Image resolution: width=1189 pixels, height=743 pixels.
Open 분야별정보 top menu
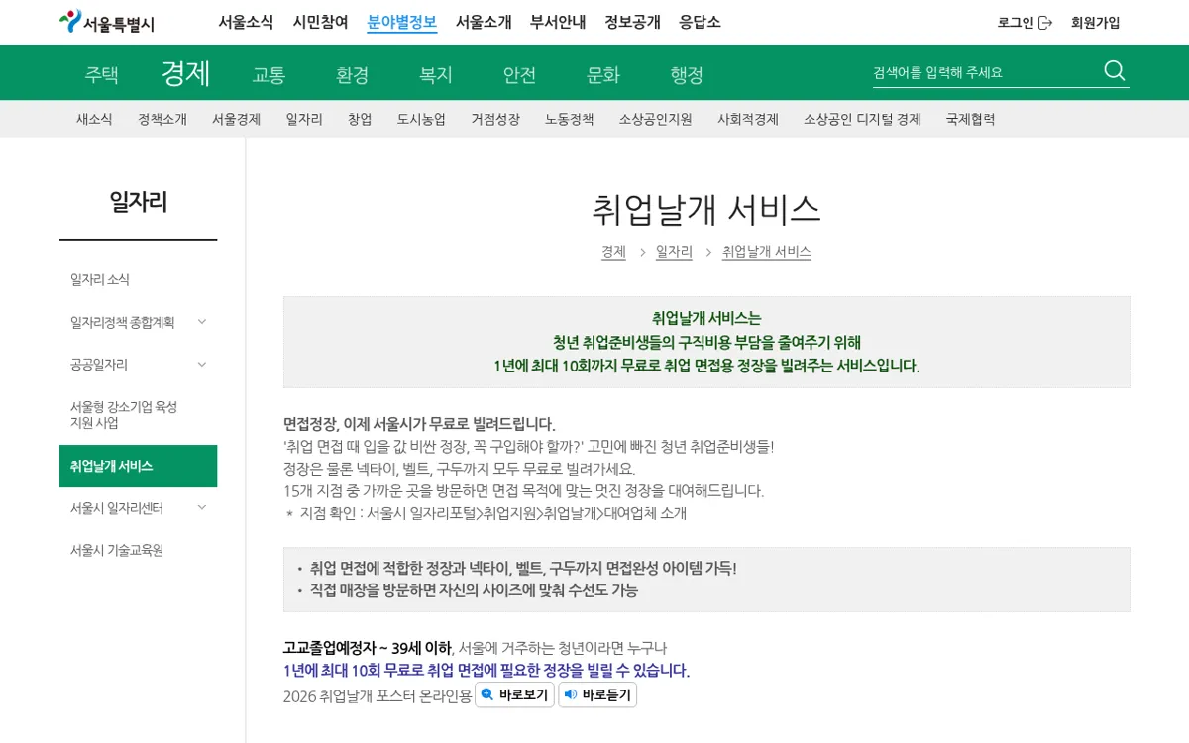pos(402,22)
